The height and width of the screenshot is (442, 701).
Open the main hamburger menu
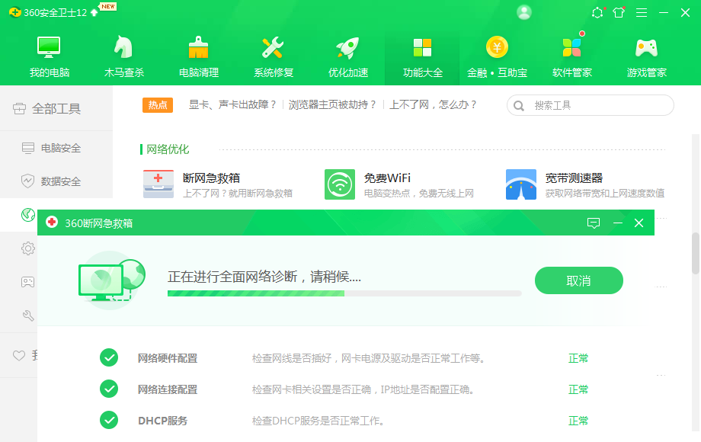click(642, 12)
